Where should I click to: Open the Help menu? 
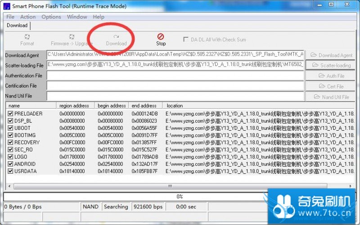pos(99,17)
